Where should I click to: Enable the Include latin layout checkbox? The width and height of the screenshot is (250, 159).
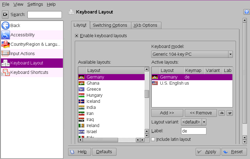coord(153,139)
